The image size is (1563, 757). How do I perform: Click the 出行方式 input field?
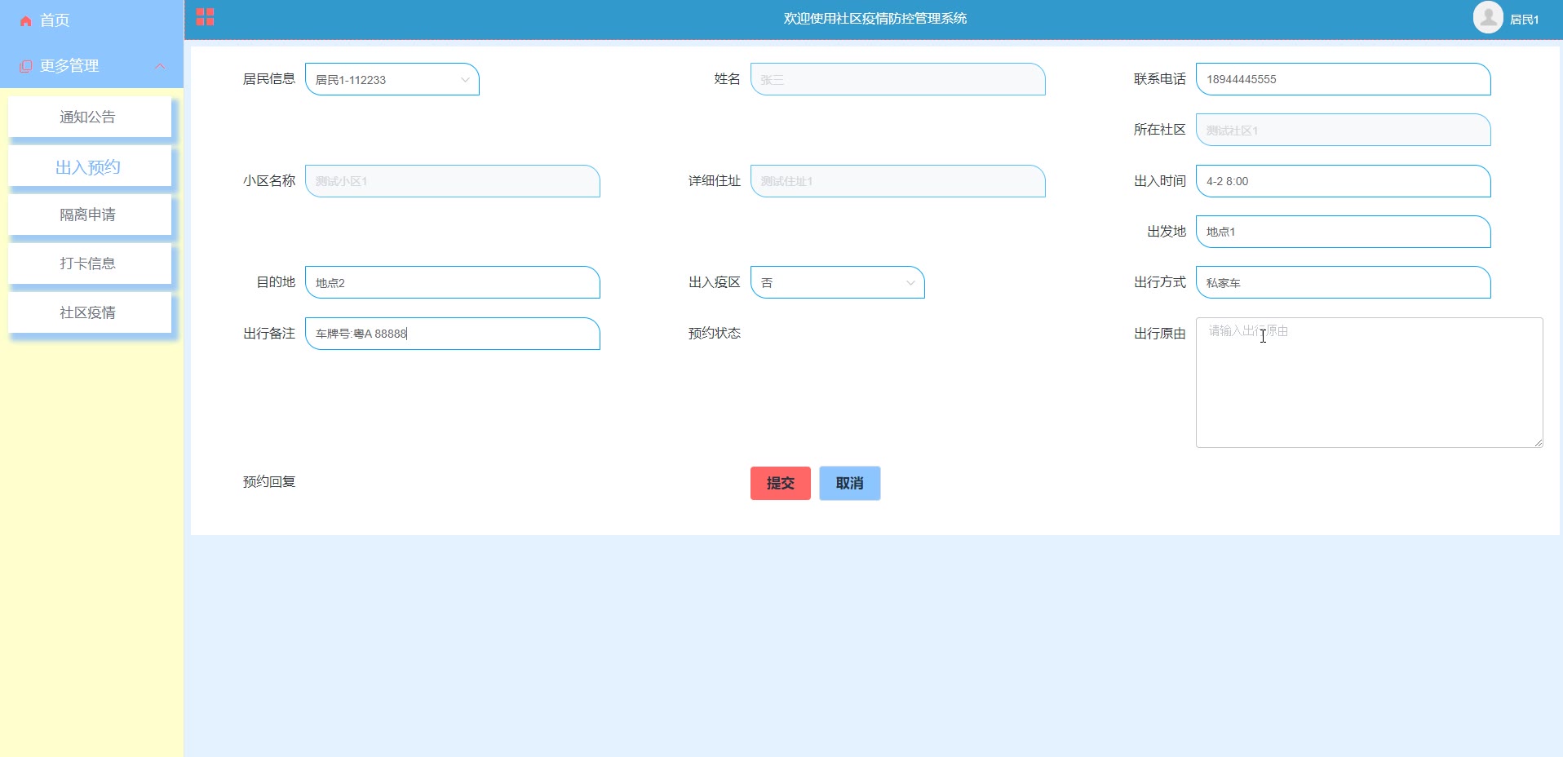(x=1343, y=282)
